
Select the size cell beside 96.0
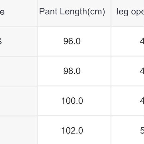(x=18, y=41)
